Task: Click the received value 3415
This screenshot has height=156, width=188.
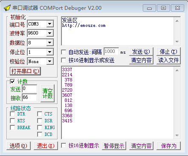Action: tap(67, 121)
